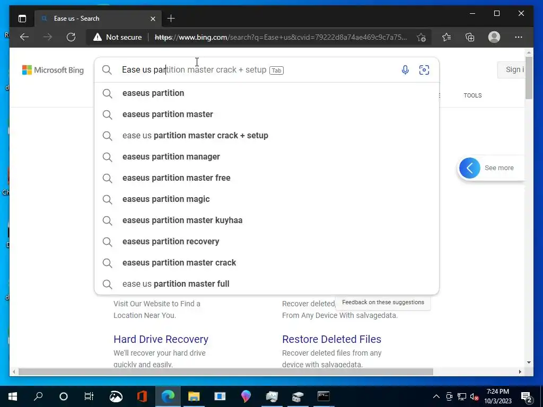Screen dimensions: 543x407
Task: Open File Explorer from taskbar
Action: 194,396
